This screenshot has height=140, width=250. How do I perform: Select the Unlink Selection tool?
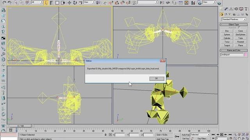click(x=22, y=3)
